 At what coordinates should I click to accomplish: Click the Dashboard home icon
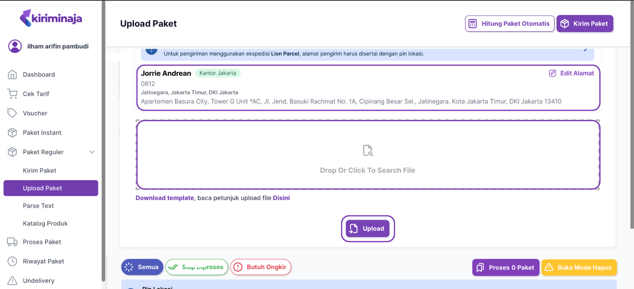point(12,75)
